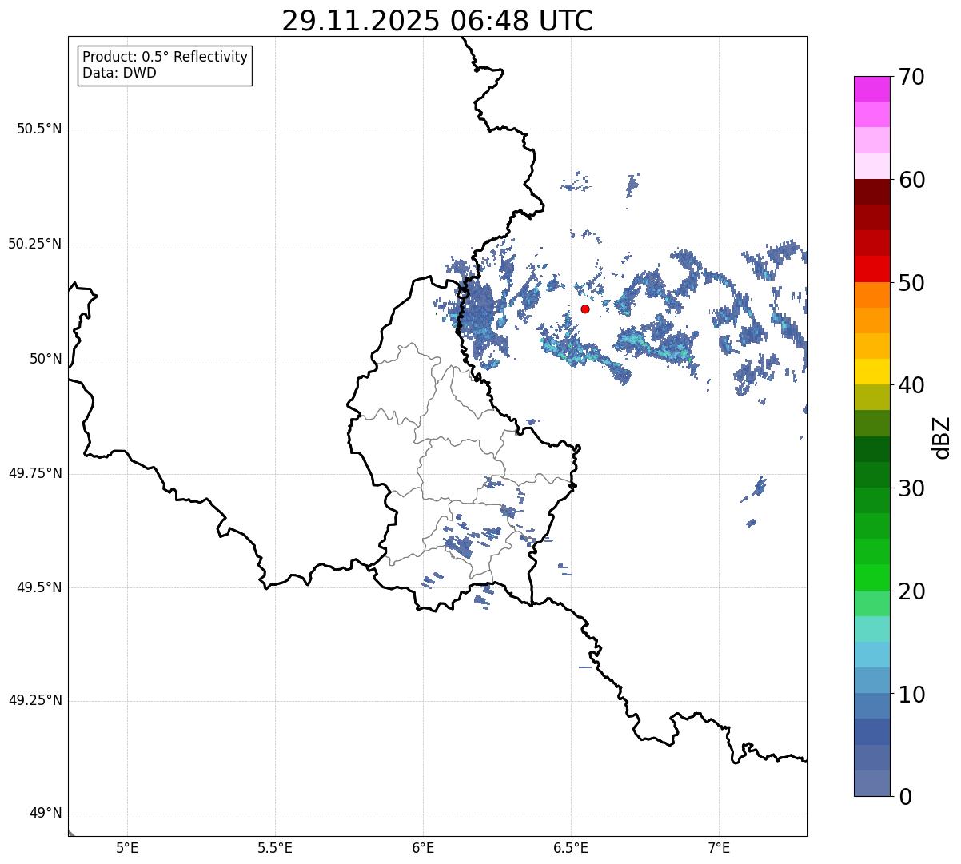Screen dimensions: 961x864
Task: Click the 6°E longitude label
Action: 423,848
